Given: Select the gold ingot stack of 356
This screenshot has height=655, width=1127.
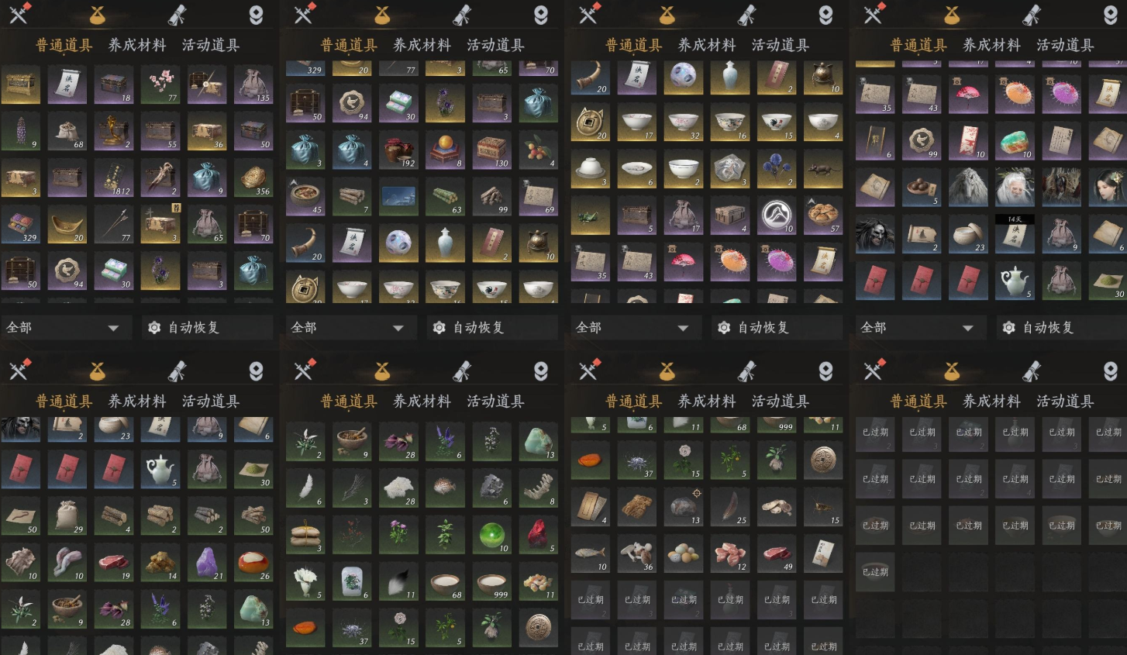Looking at the screenshot, I should 253,178.
